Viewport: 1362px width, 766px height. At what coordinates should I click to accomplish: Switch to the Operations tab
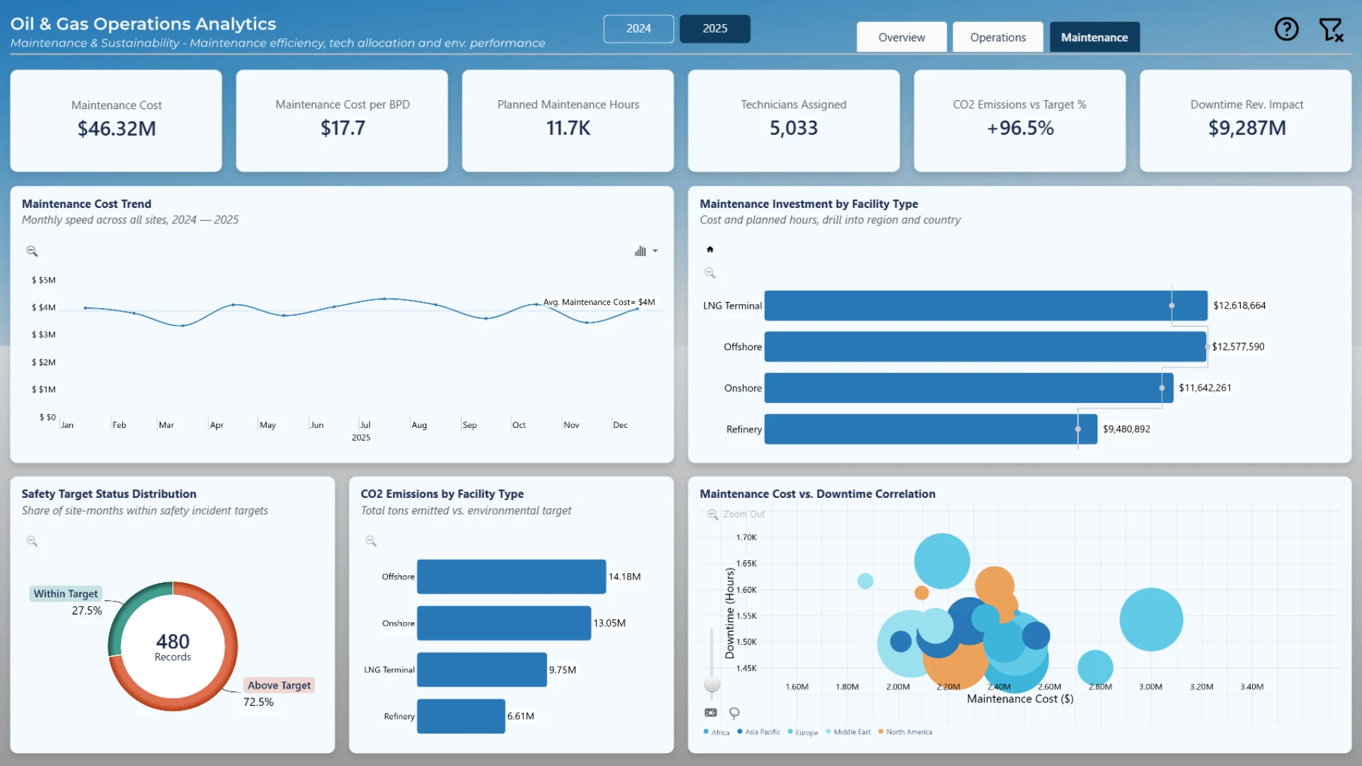[998, 37]
